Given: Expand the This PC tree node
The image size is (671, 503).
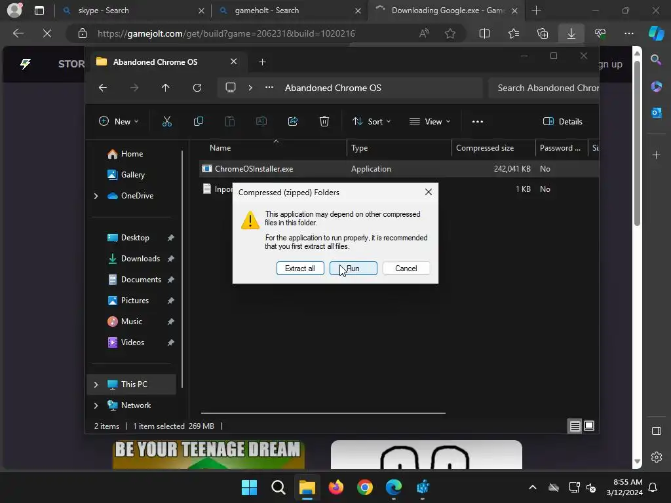Looking at the screenshot, I should (96, 384).
